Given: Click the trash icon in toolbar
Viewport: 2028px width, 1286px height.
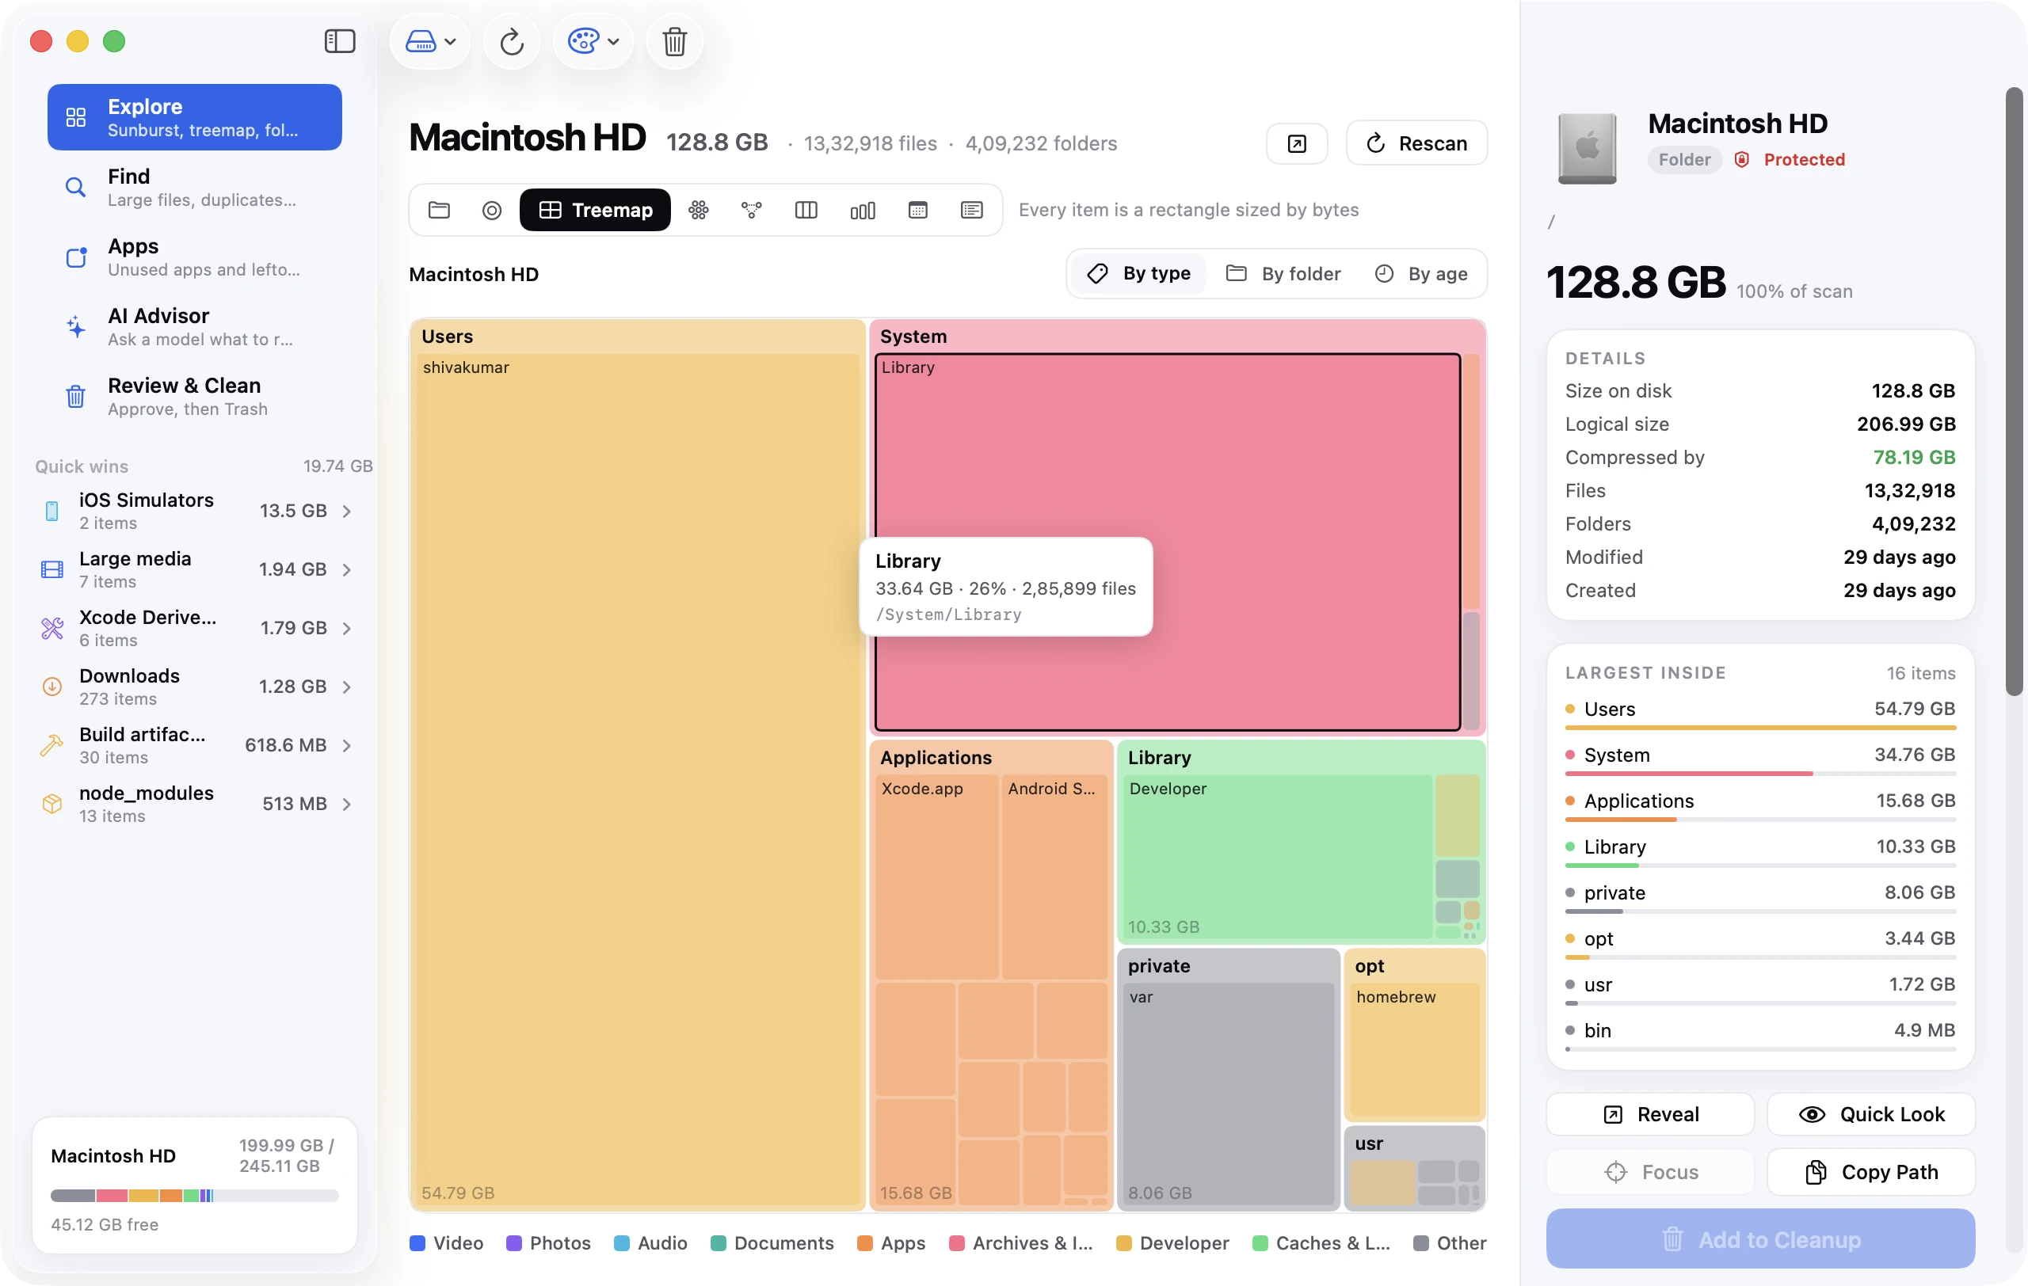Looking at the screenshot, I should click(x=673, y=41).
